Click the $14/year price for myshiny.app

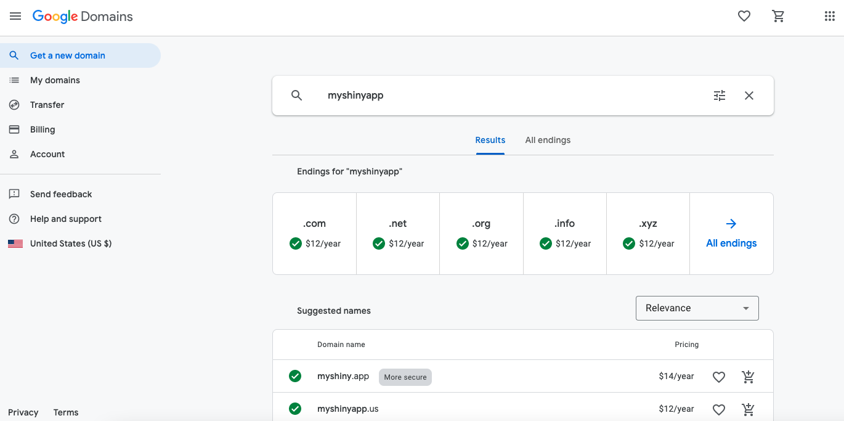[676, 377]
